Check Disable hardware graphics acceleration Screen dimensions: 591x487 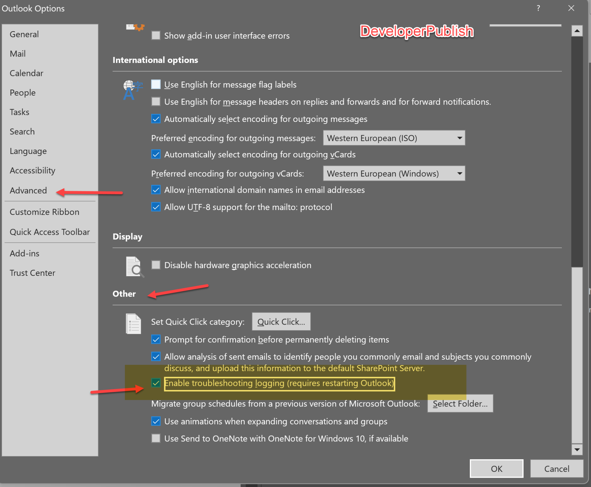(156, 265)
